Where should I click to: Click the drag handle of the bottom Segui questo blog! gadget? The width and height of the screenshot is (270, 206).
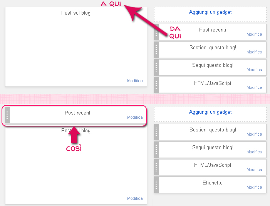[156, 150]
